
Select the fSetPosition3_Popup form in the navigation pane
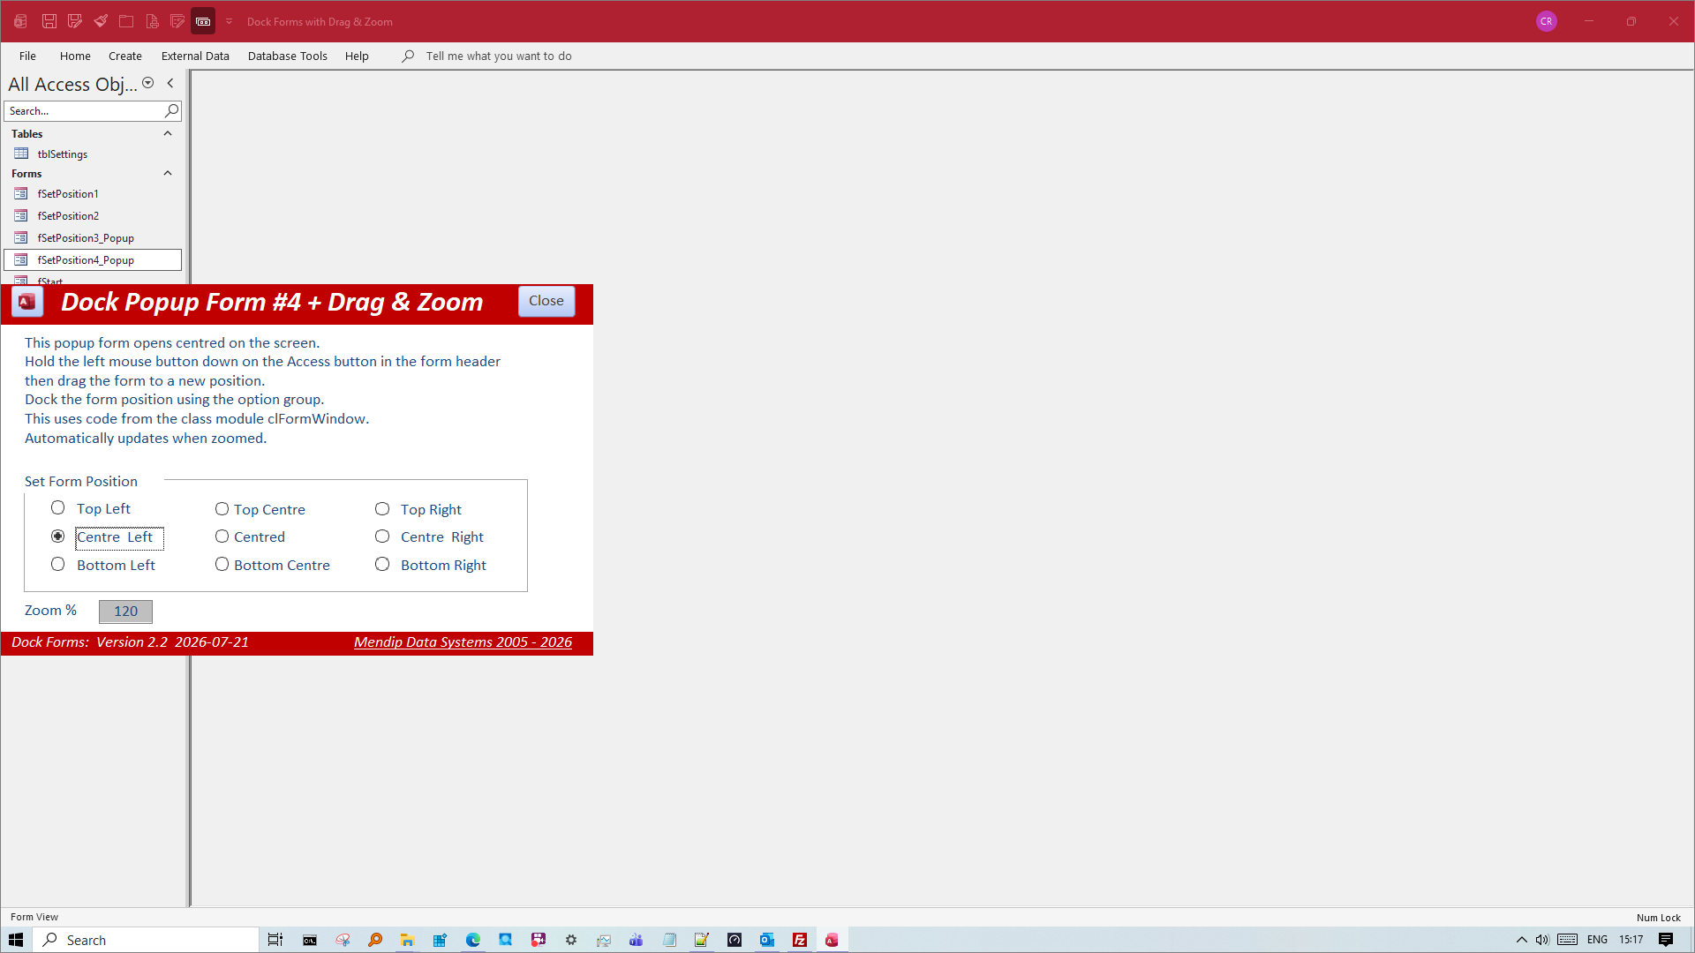[93, 238]
